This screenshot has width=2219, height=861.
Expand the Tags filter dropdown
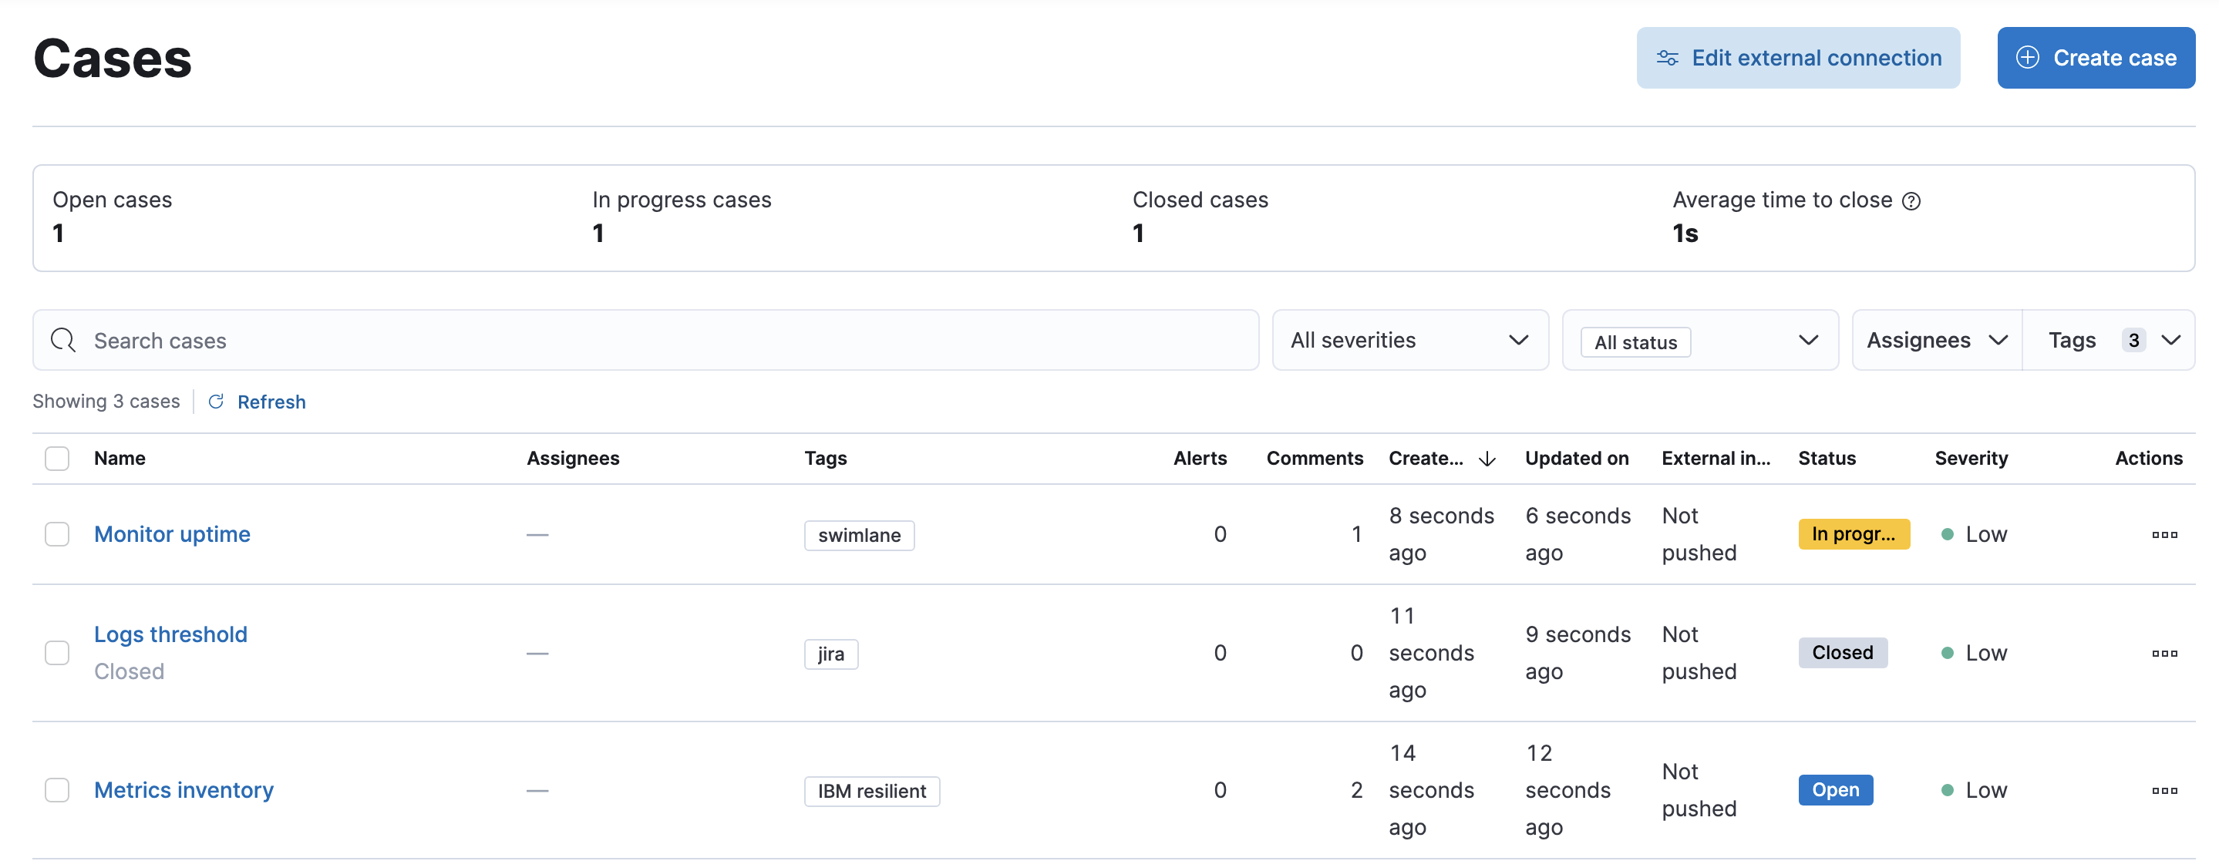pyautogui.click(x=2107, y=341)
